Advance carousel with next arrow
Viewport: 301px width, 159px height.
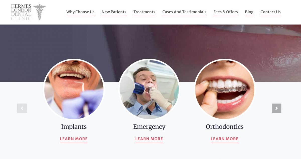click(x=276, y=108)
